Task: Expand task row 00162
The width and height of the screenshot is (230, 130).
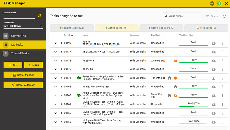Action: [x=55, y=95]
